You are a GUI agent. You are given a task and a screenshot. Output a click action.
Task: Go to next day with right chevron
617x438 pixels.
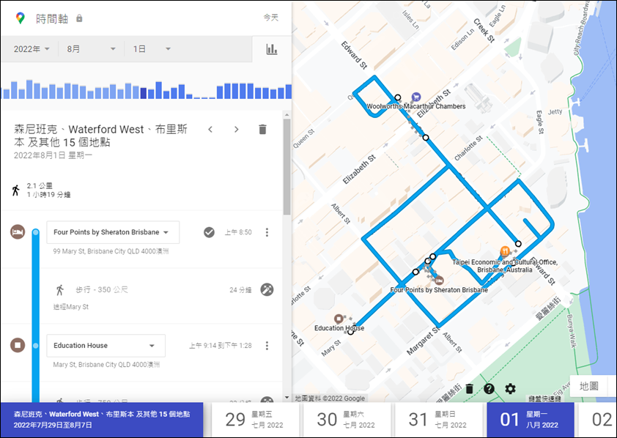pos(236,130)
